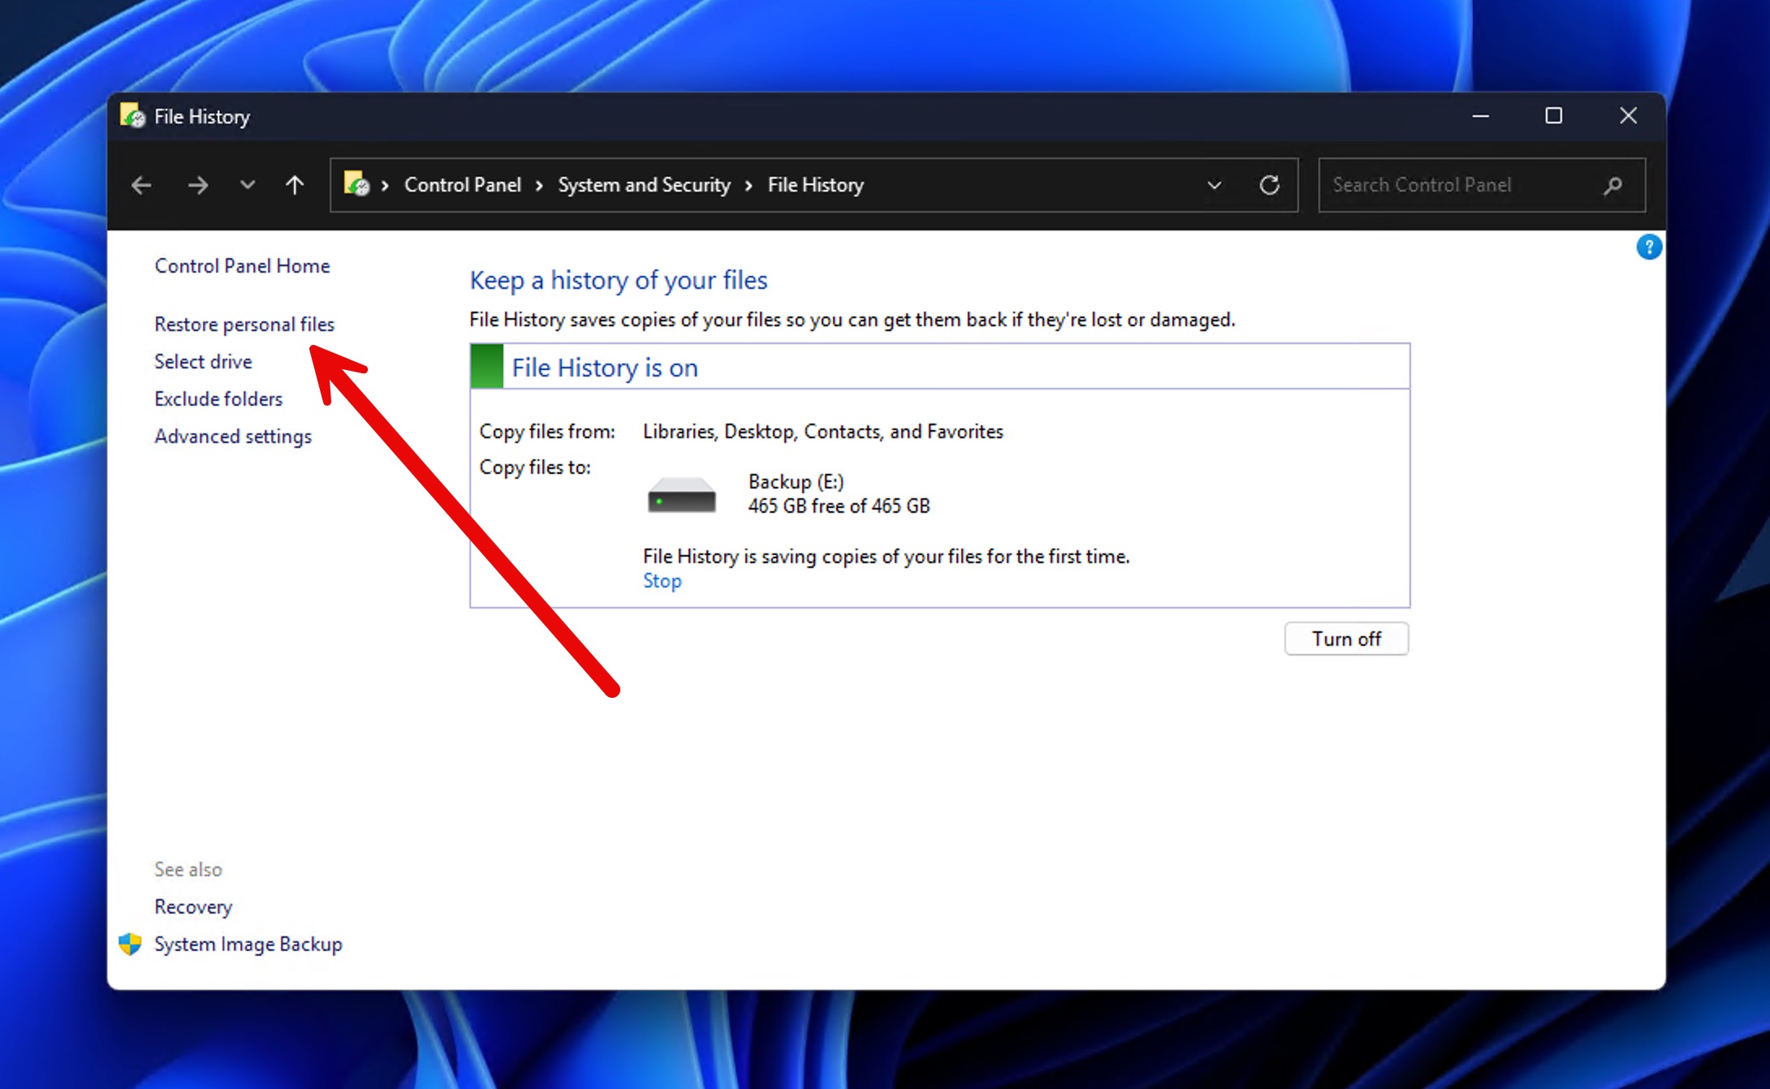Refresh the File History page

click(x=1269, y=185)
